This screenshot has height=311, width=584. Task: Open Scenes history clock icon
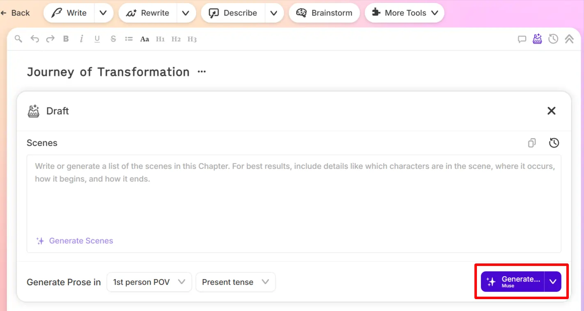click(x=554, y=143)
